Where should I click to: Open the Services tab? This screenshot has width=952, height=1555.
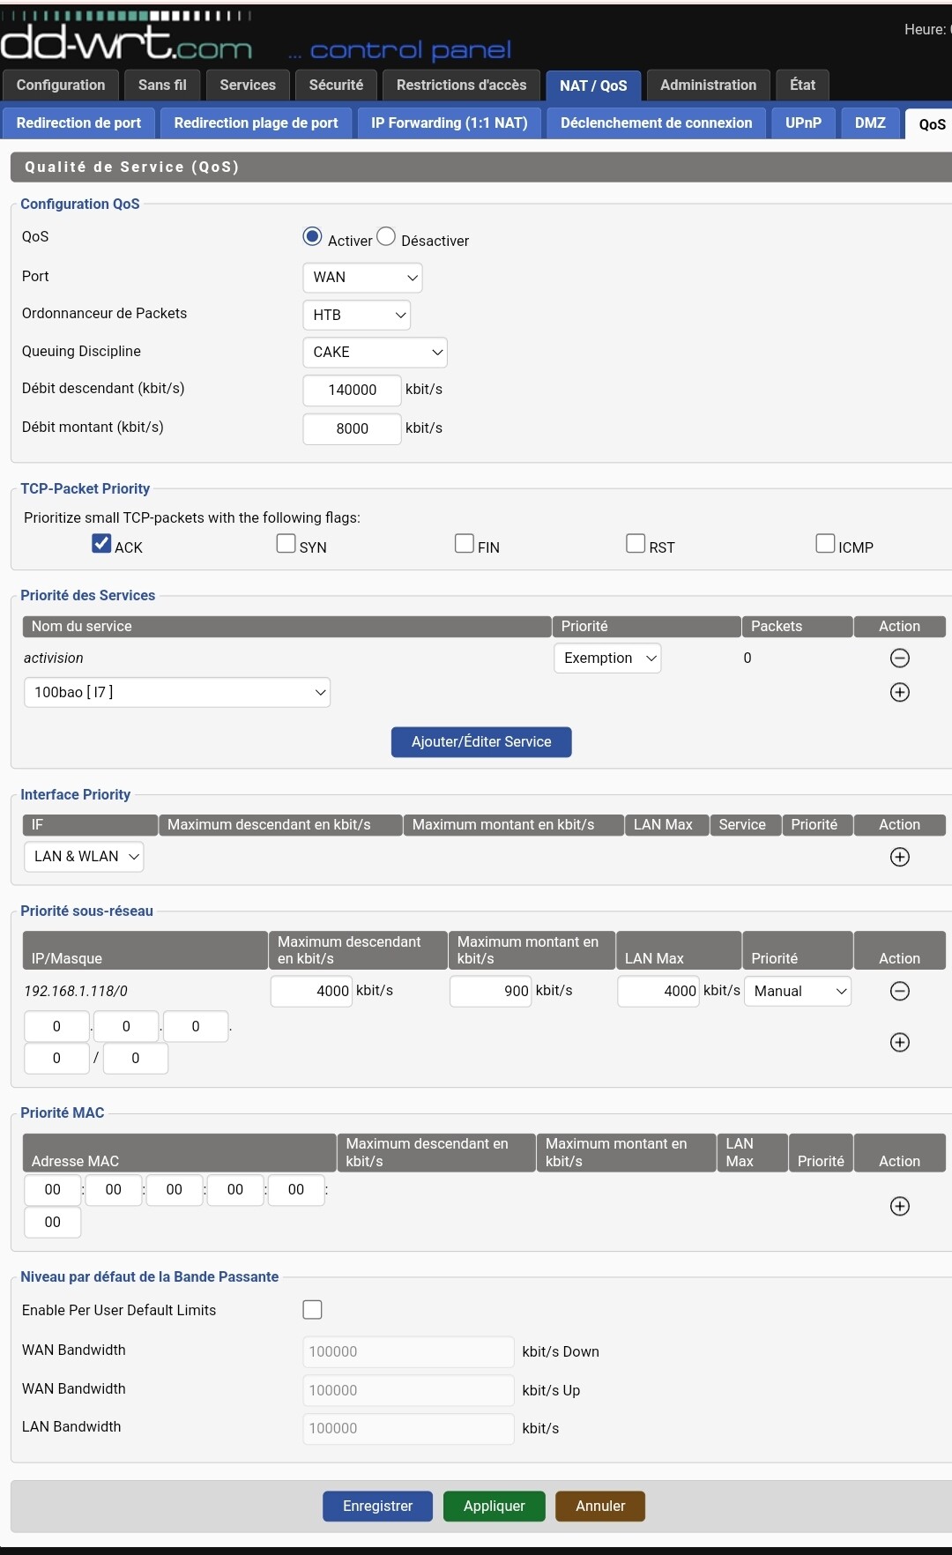pyautogui.click(x=248, y=86)
